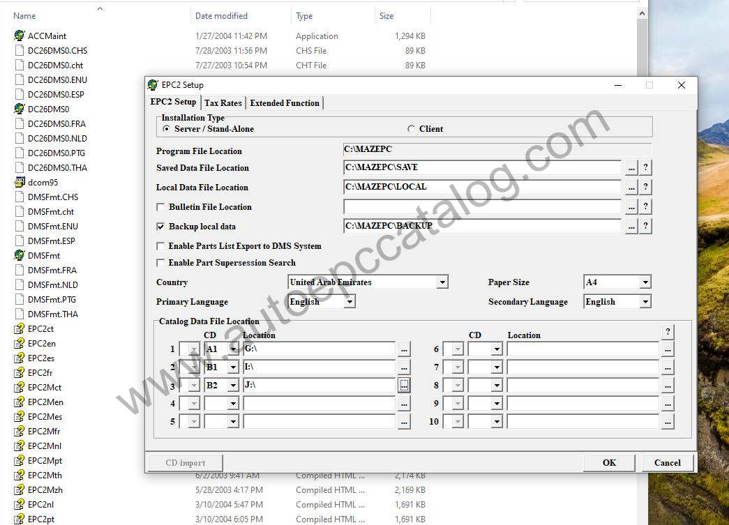Enable Parts List Export to DMS System
This screenshot has width=729, height=525.
pos(160,246)
